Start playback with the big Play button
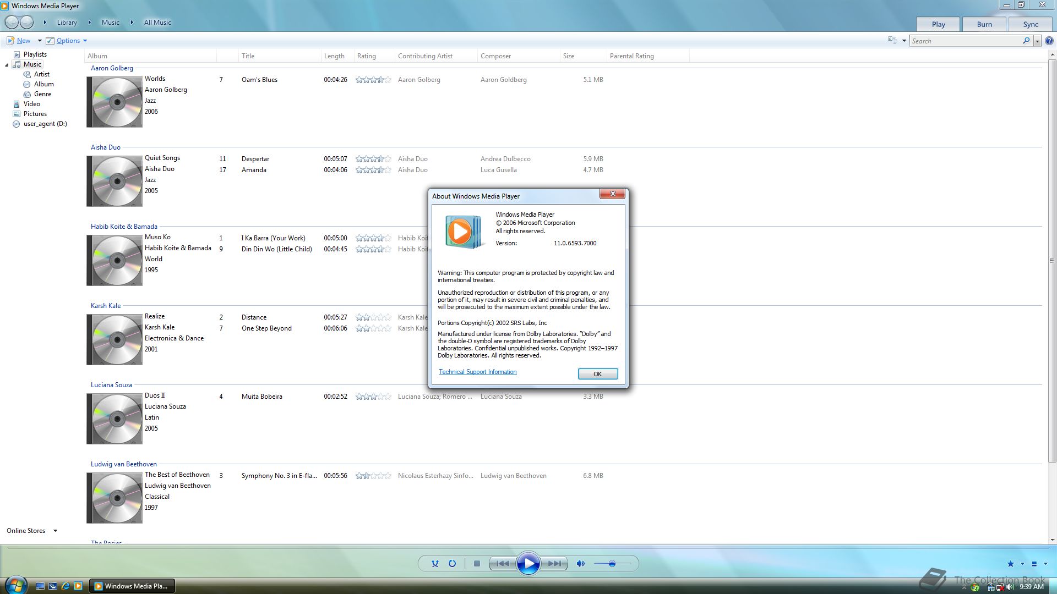 click(528, 564)
